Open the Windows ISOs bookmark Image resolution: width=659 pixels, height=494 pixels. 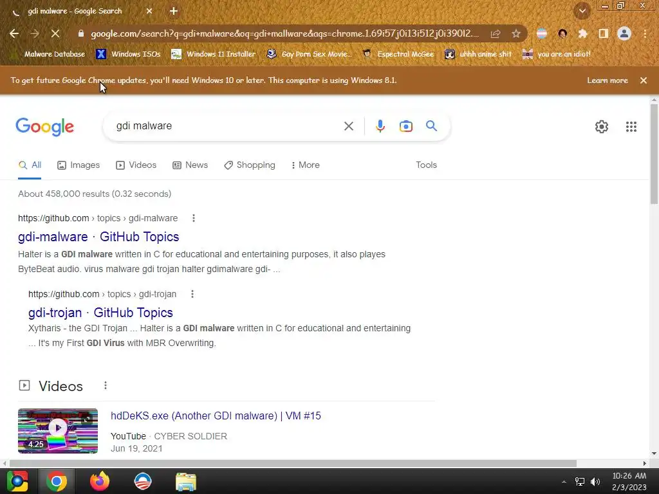click(x=129, y=54)
